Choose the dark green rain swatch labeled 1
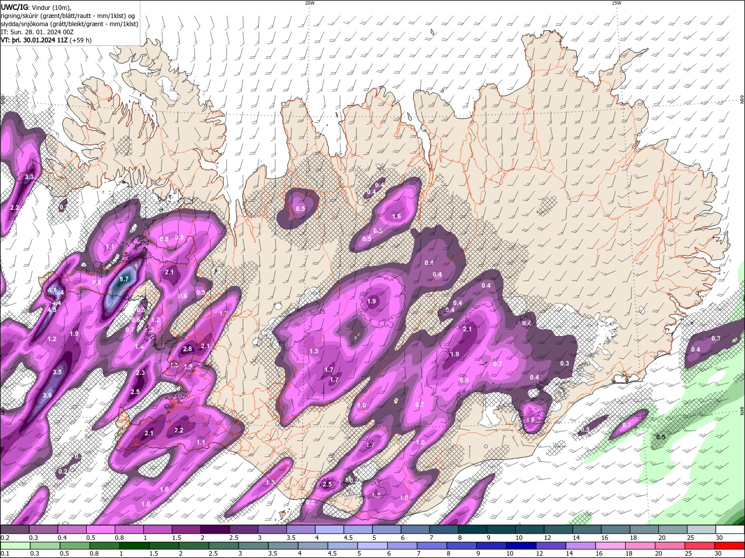Viewport: 745px width, 558px height. pos(133,545)
